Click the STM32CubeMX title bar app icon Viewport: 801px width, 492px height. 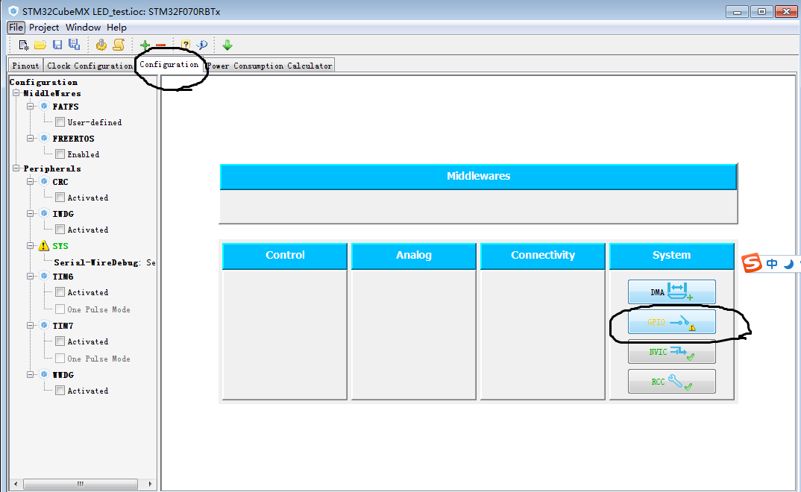13,11
